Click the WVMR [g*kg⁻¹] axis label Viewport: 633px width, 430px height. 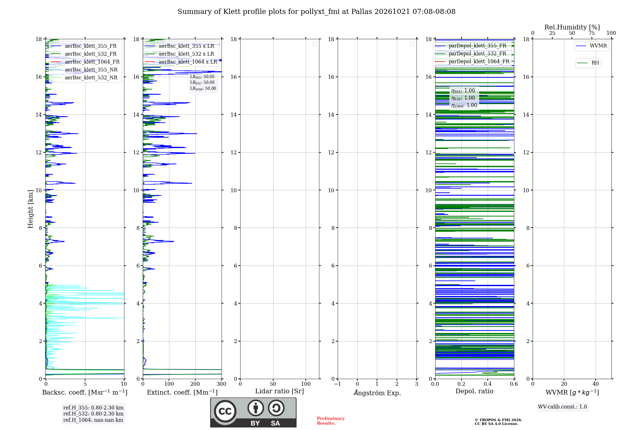click(x=572, y=392)
